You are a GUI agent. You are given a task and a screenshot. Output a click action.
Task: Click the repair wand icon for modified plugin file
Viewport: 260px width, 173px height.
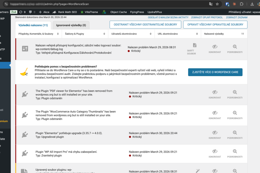(x=198, y=171)
